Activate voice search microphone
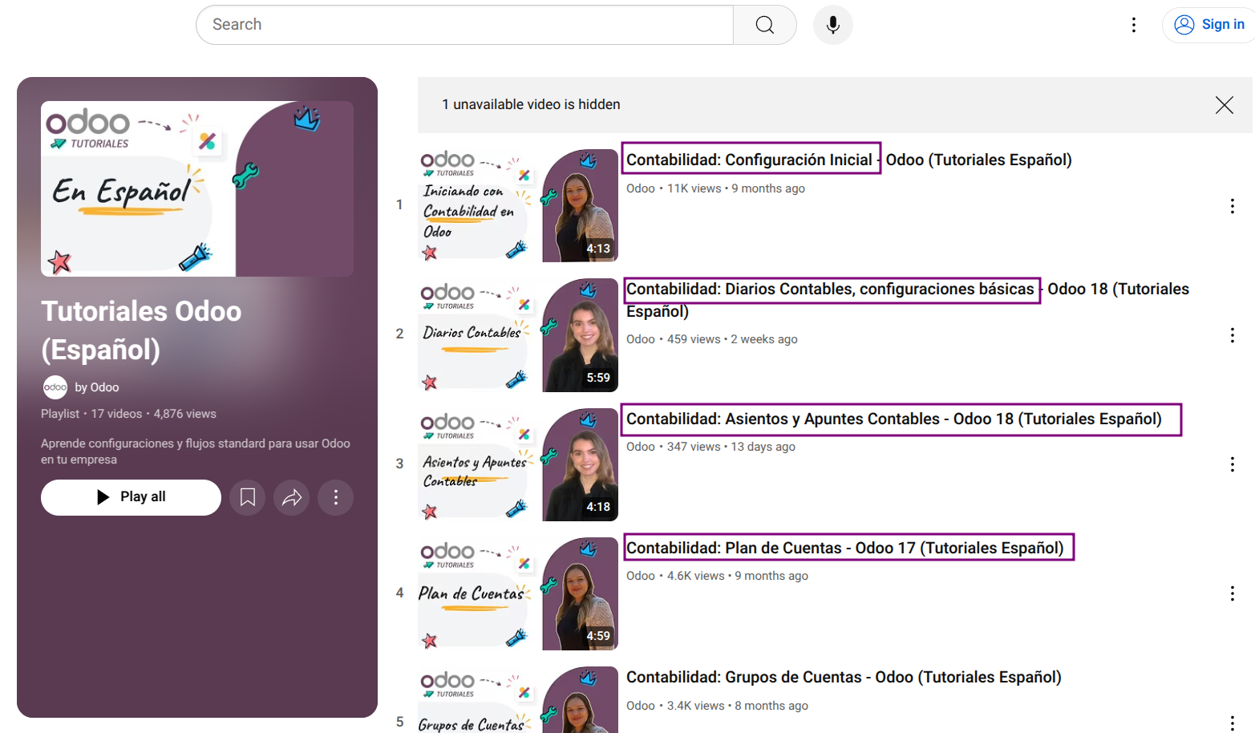Viewport: 1255px width, 733px height. [x=833, y=25]
